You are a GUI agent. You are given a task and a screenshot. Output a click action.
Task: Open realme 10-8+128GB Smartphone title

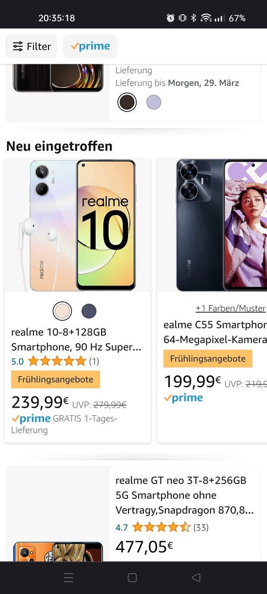pyautogui.click(x=76, y=340)
